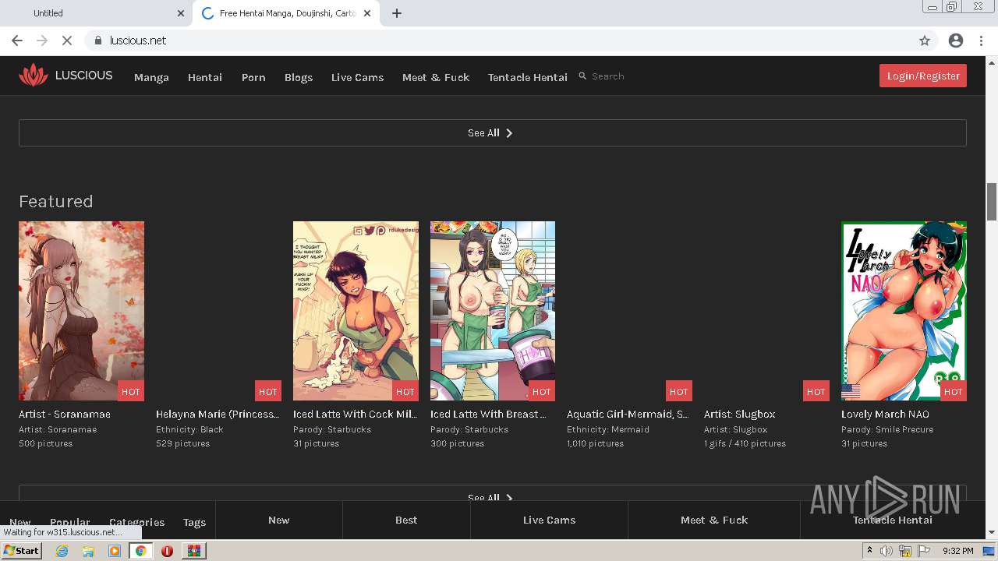Open the Tags link in bottom bar

[x=194, y=522]
